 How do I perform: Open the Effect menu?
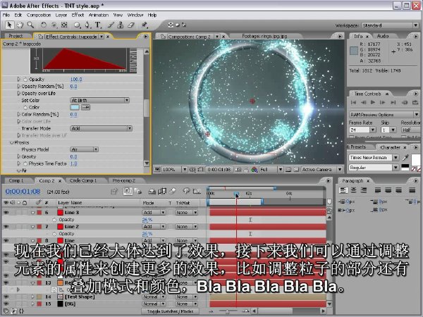pos(78,15)
